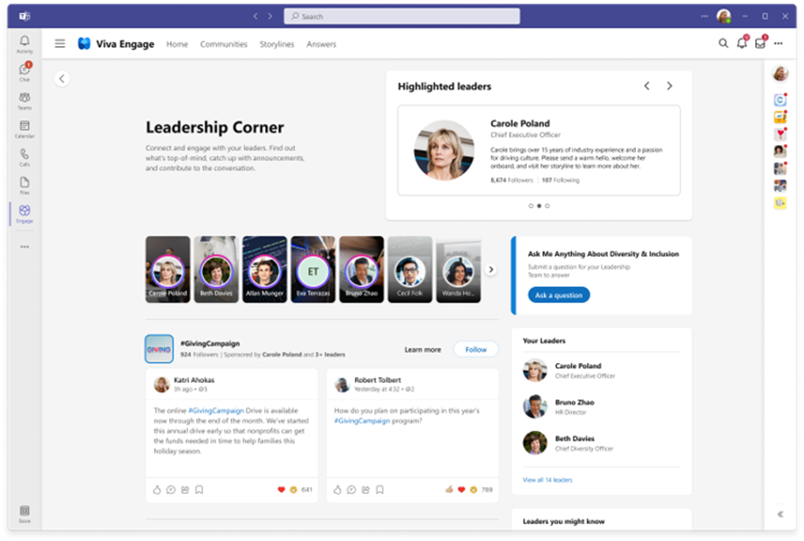Click the user avatar atop right panel
The image size is (804, 541).
pyautogui.click(x=780, y=74)
